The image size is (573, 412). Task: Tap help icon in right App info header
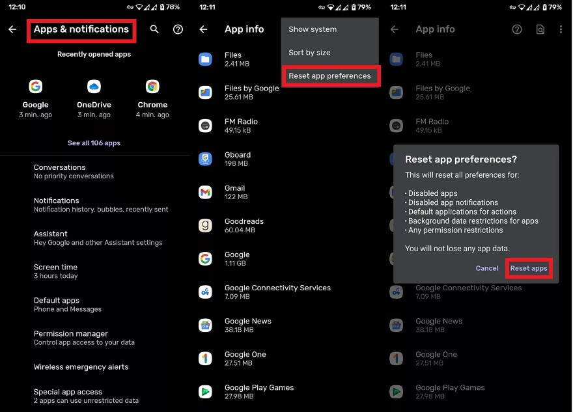(517, 29)
